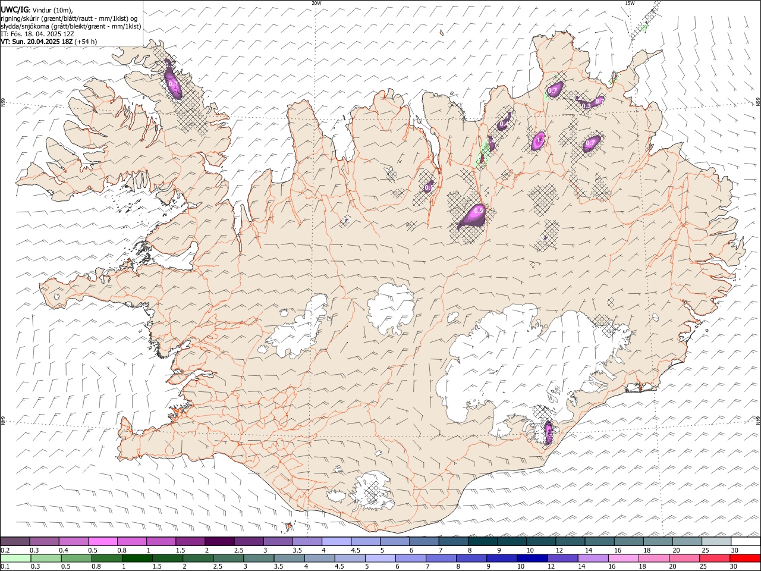Image resolution: width=761 pixels, height=571 pixels.
Task: Click the purple snowfall patch on the southeast coast
Action: tap(548, 432)
